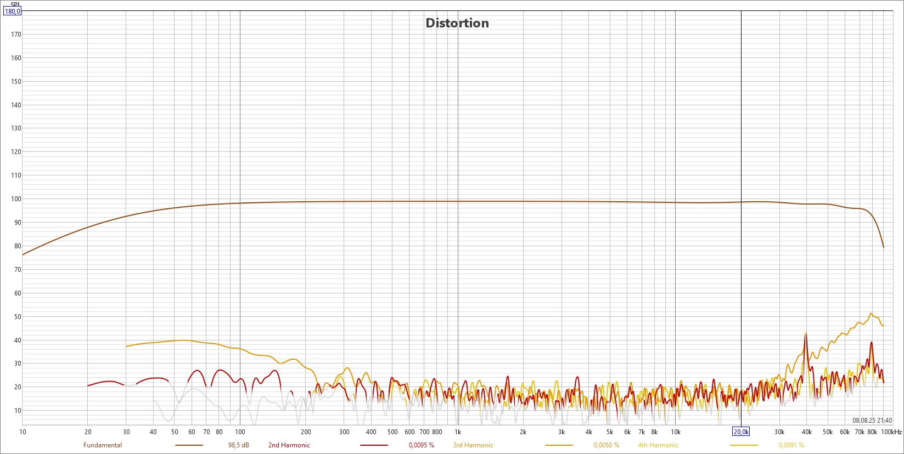Screen dimensions: 904x454
Task: Click the 1k frequency axis label
Action: (x=458, y=432)
